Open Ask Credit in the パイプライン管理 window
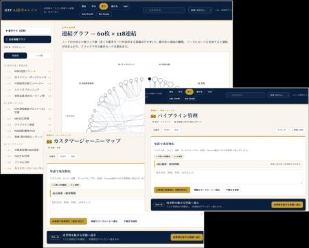Screen dimensions: 309x248 pos(174,98)
